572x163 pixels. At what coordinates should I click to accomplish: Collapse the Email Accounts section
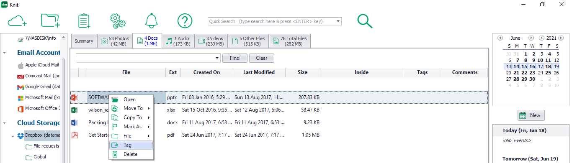click(x=4, y=53)
